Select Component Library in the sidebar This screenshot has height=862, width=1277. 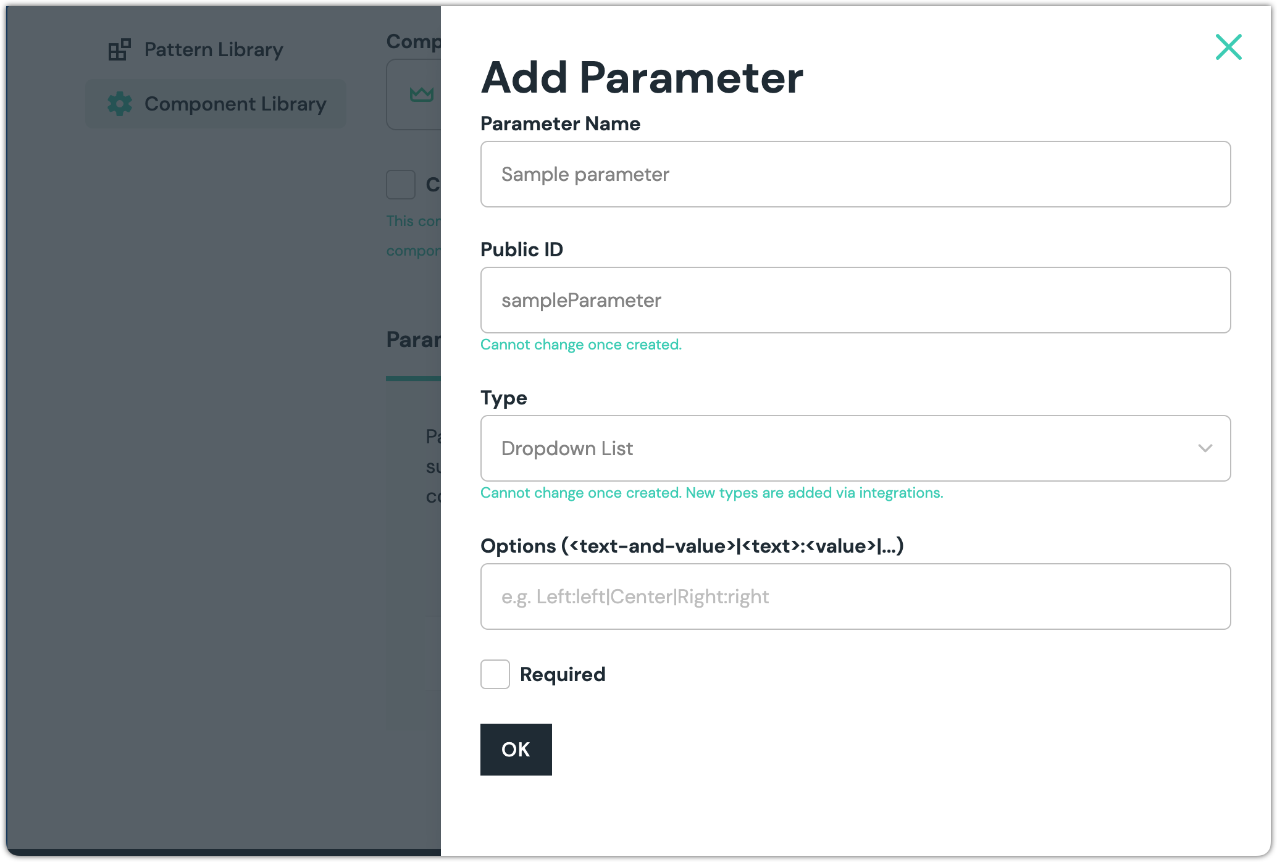[235, 104]
